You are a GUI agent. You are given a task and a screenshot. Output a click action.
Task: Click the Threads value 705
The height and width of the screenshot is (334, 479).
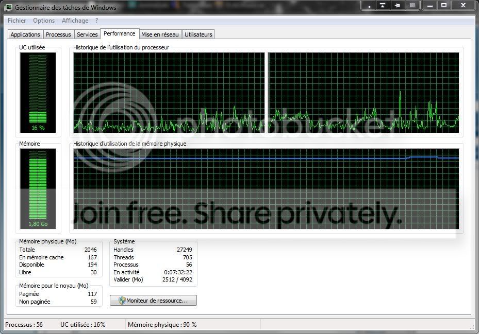[x=188, y=257]
